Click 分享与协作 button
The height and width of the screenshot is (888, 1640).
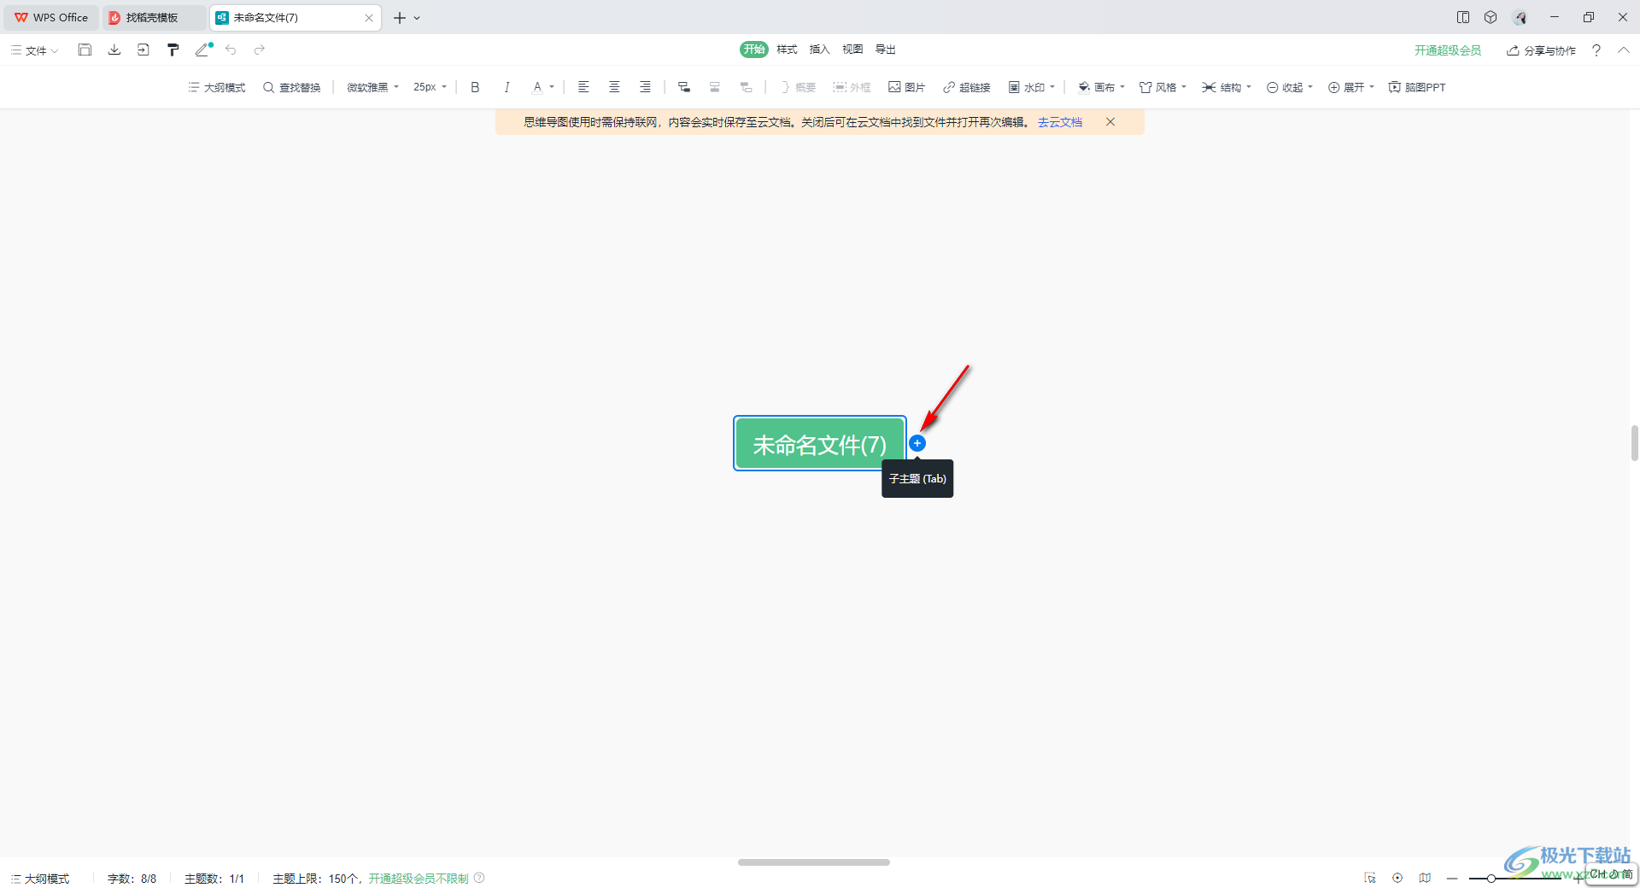point(1542,50)
